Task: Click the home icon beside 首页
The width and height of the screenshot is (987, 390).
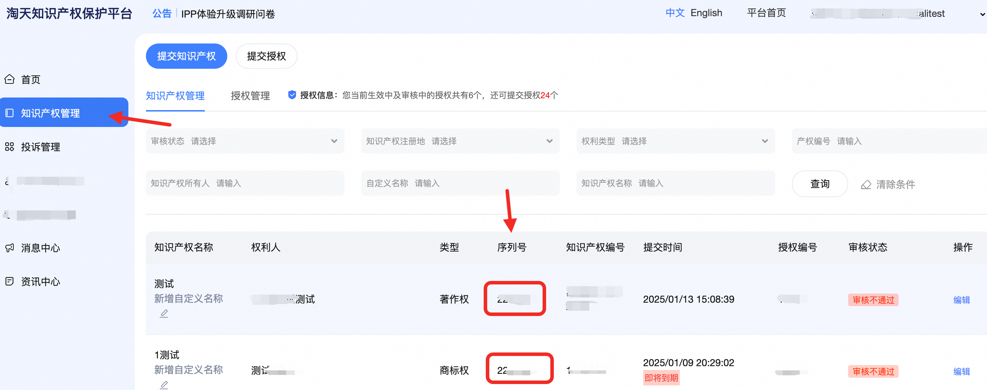Action: pyautogui.click(x=9, y=79)
